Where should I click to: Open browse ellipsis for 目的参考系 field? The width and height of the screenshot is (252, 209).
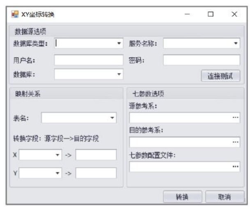click(235, 142)
